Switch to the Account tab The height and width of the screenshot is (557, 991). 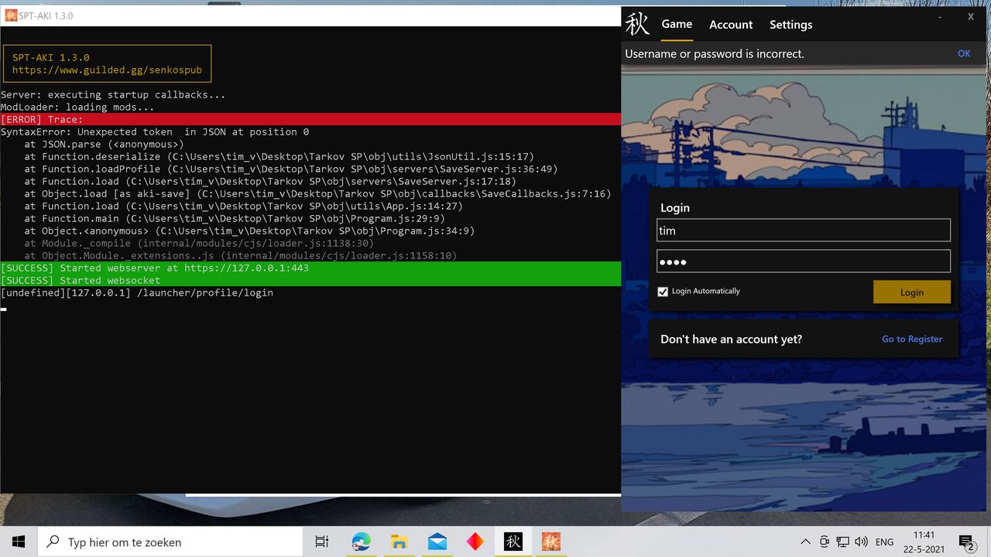tap(731, 25)
